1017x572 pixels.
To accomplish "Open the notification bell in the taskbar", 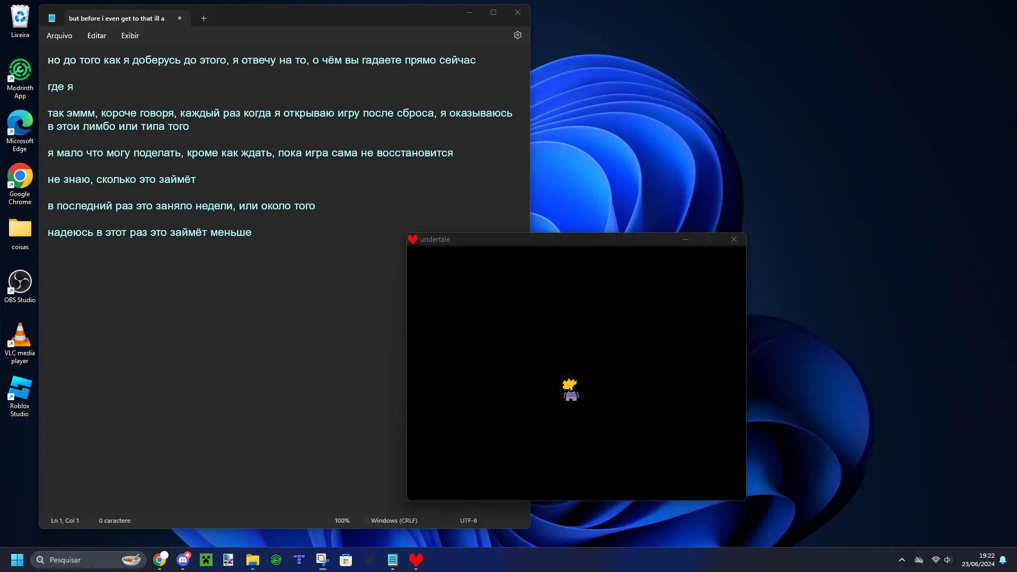I will (1003, 560).
